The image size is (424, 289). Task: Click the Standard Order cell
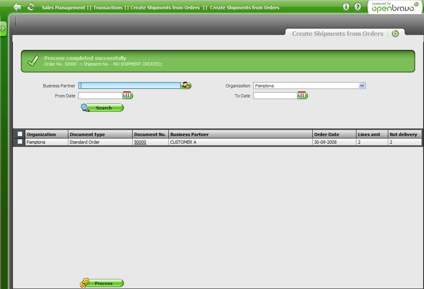point(100,142)
